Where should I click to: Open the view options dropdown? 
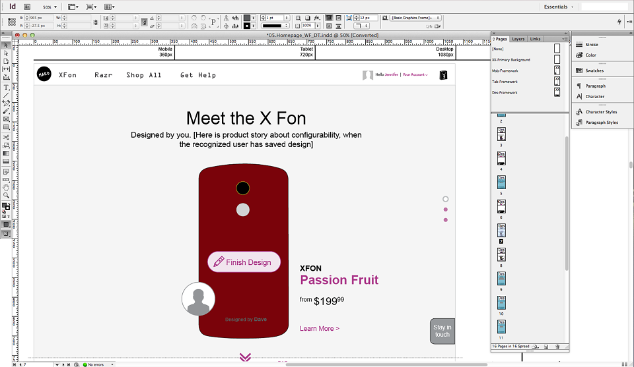pyautogui.click(x=73, y=7)
